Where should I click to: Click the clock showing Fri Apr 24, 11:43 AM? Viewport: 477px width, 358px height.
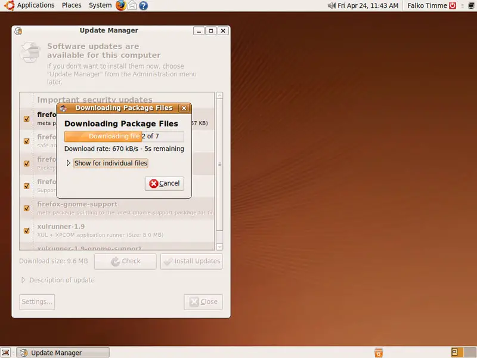pos(368,5)
